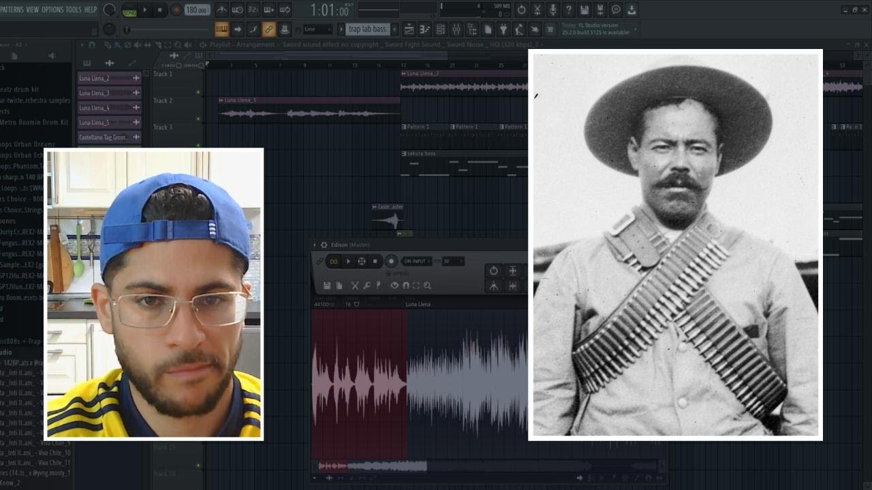This screenshot has height=490, width=872.
Task: Open the Piano roll view icon
Action: click(424, 29)
